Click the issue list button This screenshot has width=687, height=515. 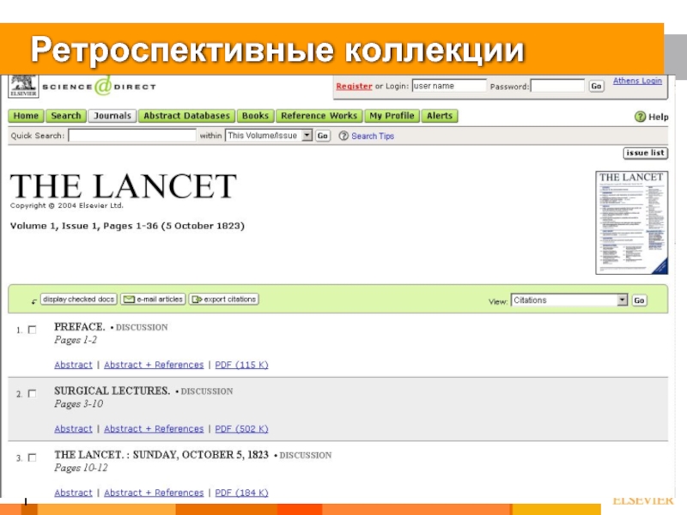[x=646, y=153]
